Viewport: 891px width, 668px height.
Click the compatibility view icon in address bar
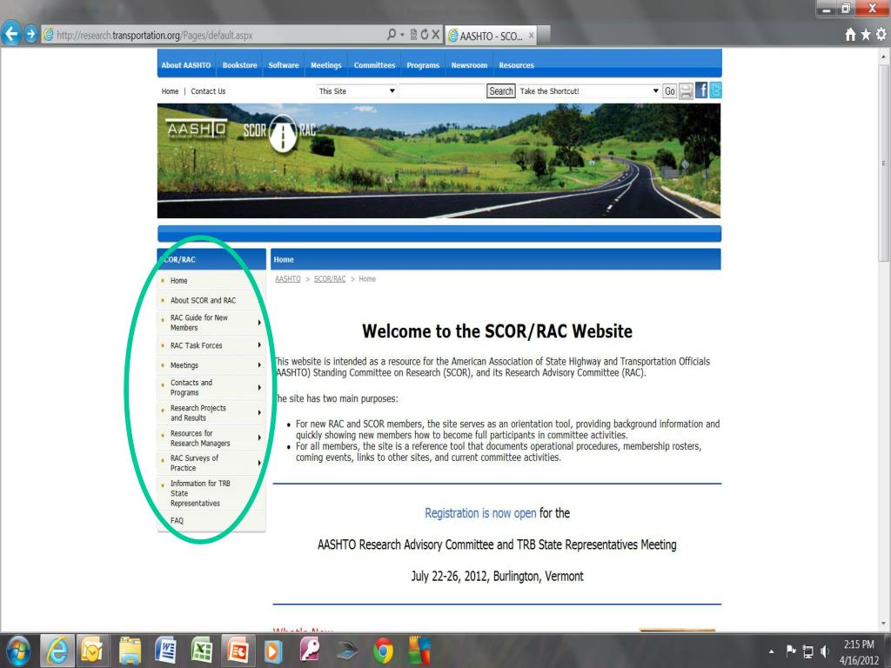point(413,35)
